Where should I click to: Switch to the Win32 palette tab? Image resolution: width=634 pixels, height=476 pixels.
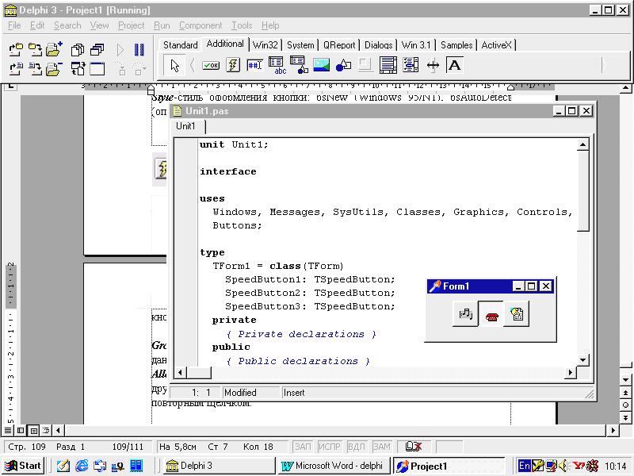[265, 45]
